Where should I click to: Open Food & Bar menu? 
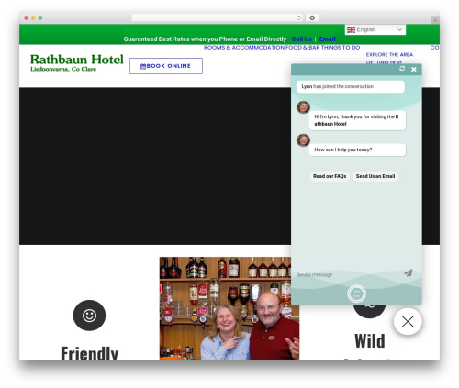pyautogui.click(x=303, y=48)
